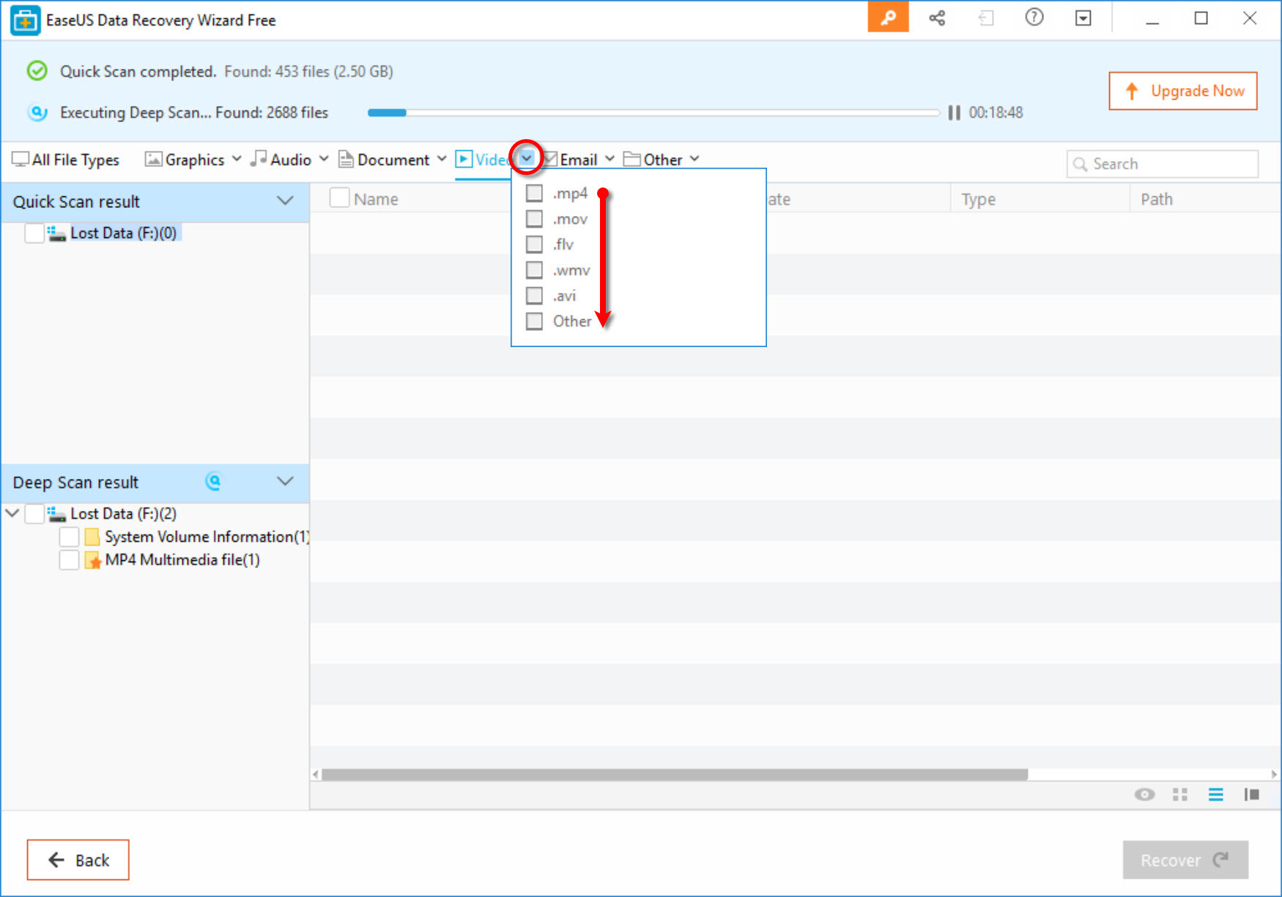This screenshot has width=1282, height=897.
Task: Click the Search input field
Action: click(1163, 164)
